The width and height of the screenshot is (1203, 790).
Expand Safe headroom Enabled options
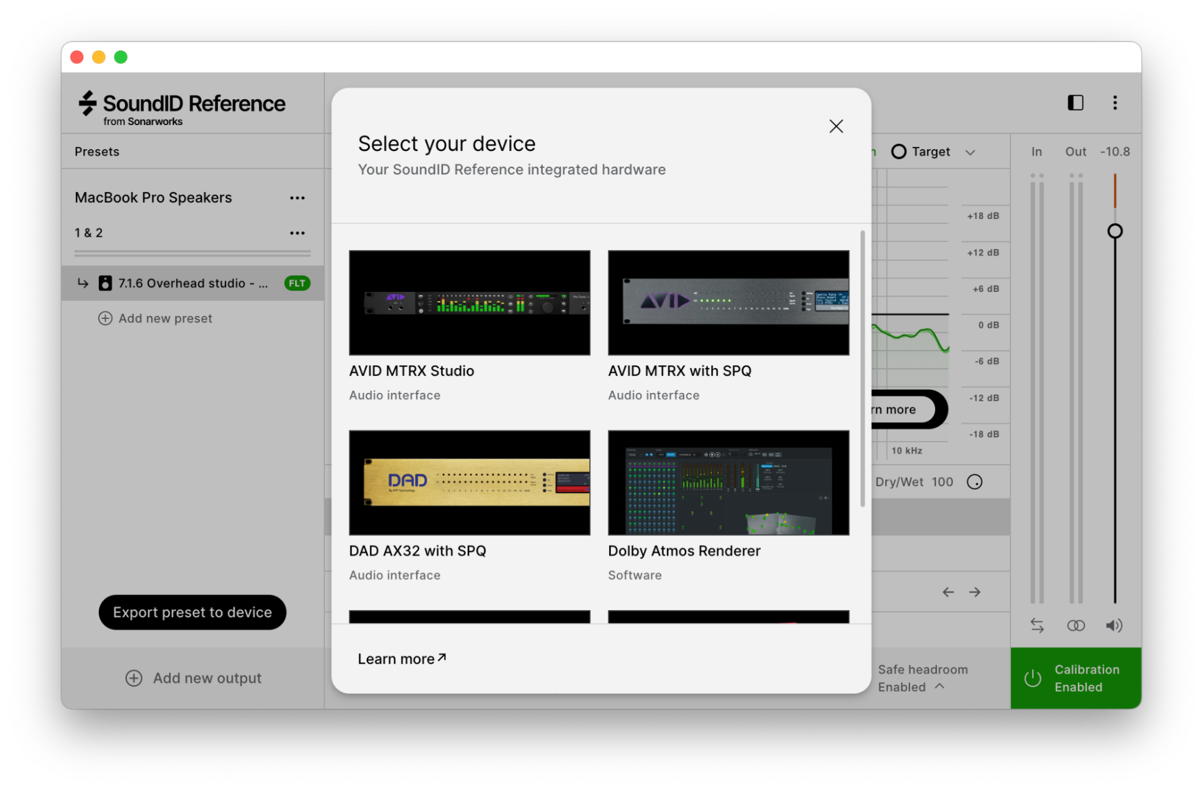[940, 687]
